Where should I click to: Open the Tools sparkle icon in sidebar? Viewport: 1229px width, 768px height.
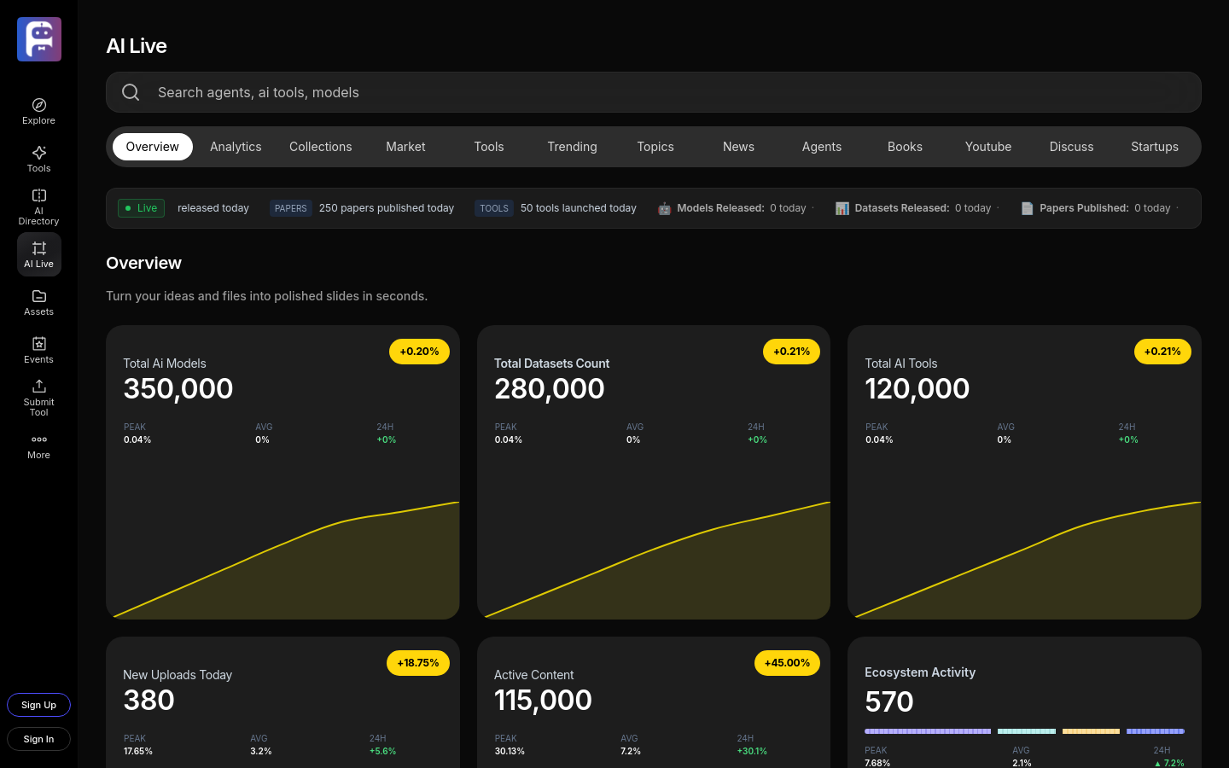click(39, 153)
